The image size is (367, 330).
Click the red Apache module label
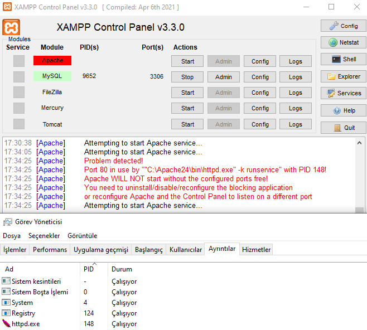click(52, 60)
